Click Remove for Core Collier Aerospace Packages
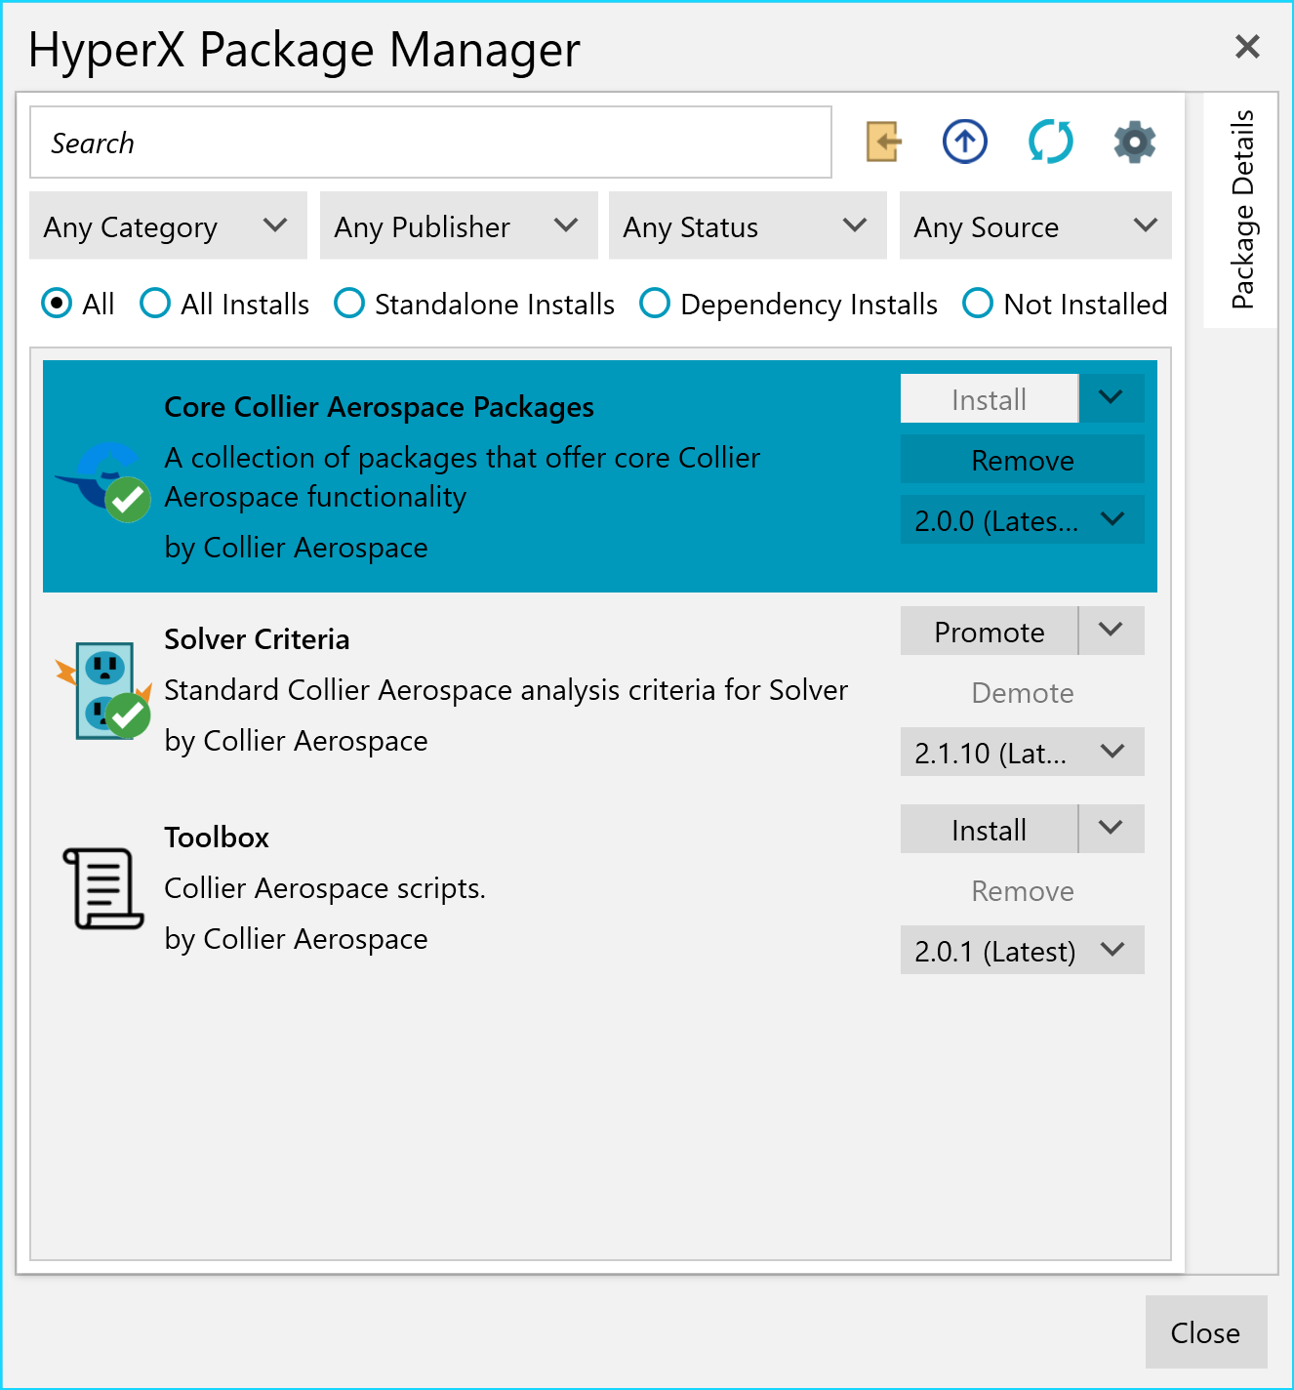Viewport: 1294px width, 1390px height. (x=1023, y=459)
